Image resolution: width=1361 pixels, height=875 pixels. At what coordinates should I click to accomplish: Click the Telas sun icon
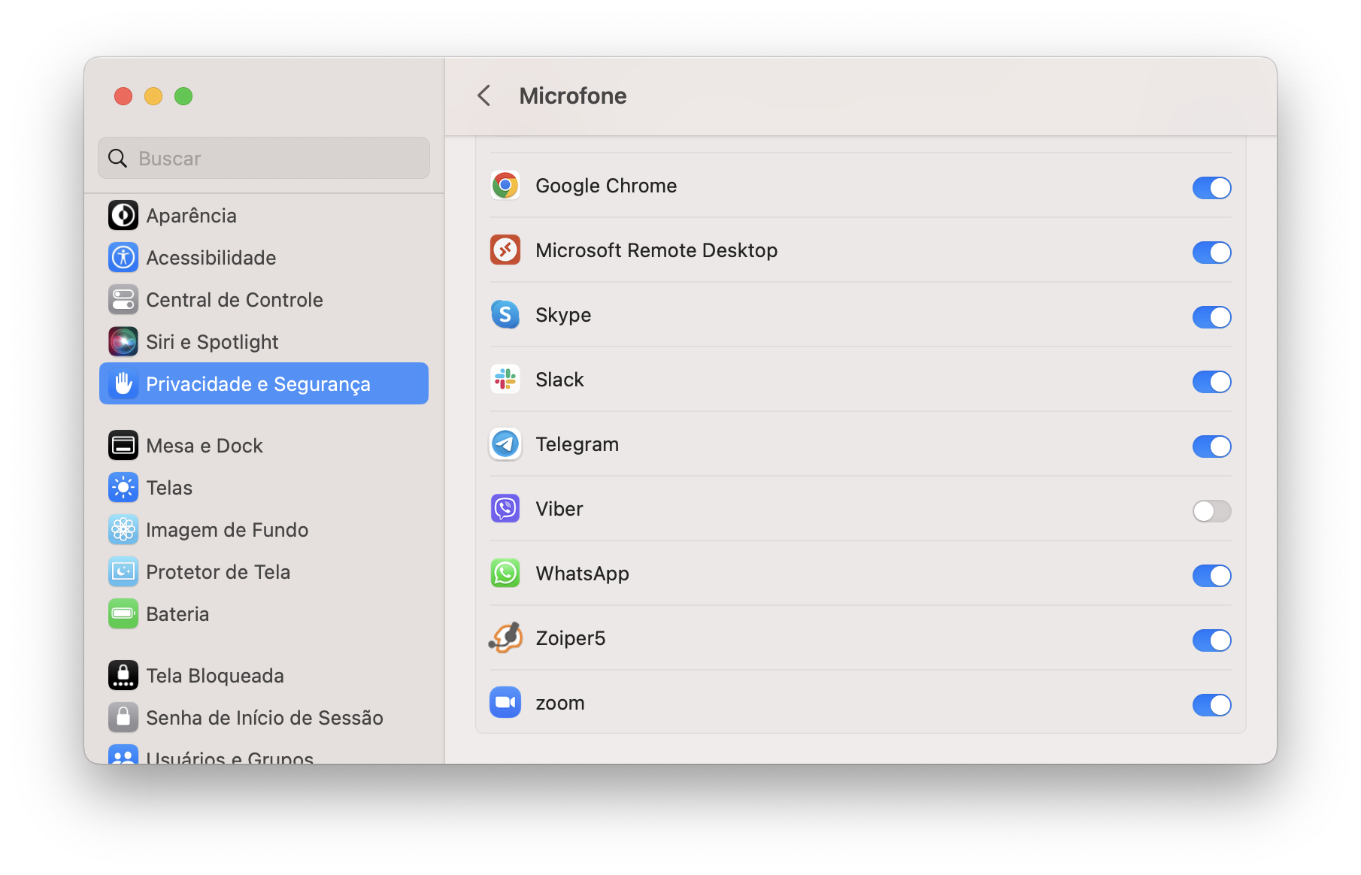click(123, 488)
